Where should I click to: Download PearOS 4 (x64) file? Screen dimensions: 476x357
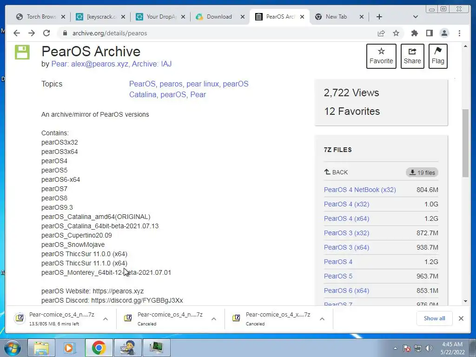346,219
